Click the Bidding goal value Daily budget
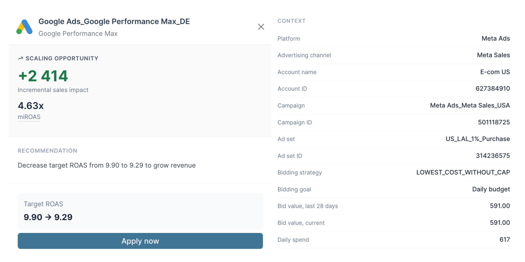Image resolution: width=525 pixels, height=262 pixels. click(x=491, y=189)
